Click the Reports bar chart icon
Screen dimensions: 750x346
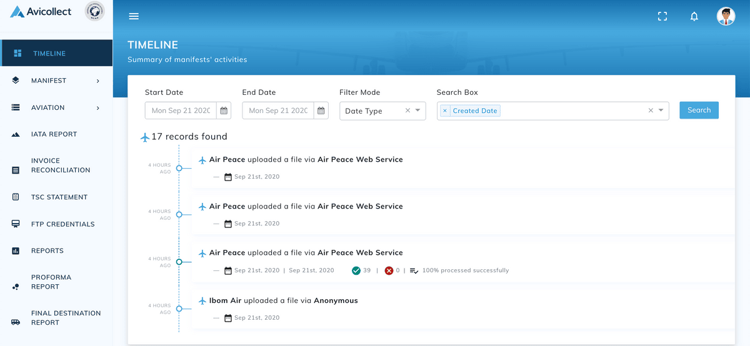coord(16,251)
